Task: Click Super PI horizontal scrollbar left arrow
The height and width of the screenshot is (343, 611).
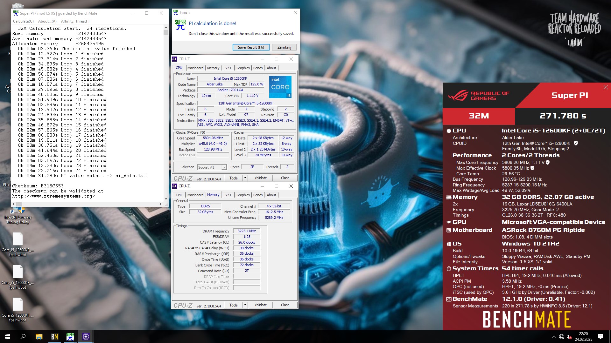Action: 13,204
